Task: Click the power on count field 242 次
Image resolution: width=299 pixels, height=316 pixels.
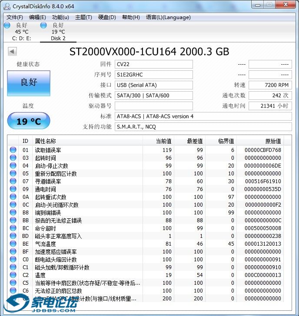Action: 270,95
